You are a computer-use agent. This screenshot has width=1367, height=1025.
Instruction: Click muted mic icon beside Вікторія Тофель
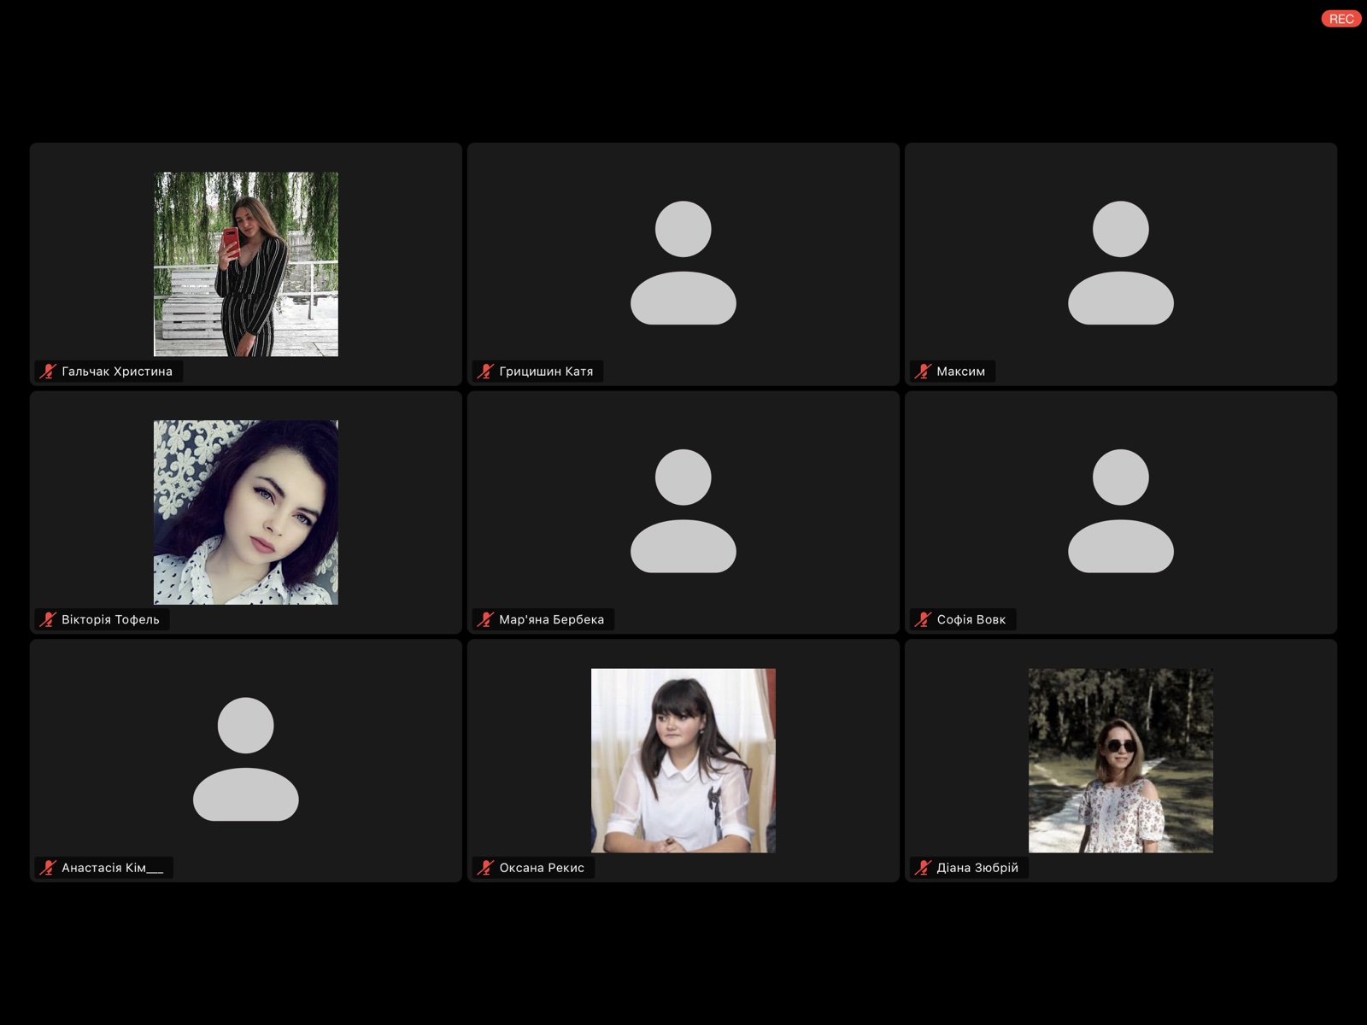point(48,619)
